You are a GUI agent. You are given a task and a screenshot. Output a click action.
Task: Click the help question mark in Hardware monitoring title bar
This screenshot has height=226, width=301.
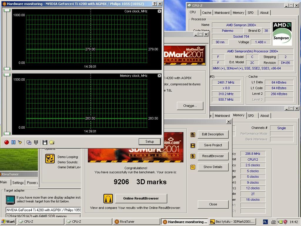(x=155, y=4)
